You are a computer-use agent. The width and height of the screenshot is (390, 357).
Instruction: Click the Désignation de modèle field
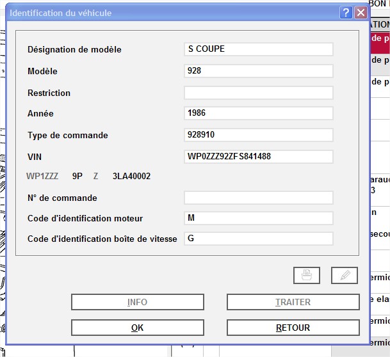(x=259, y=49)
